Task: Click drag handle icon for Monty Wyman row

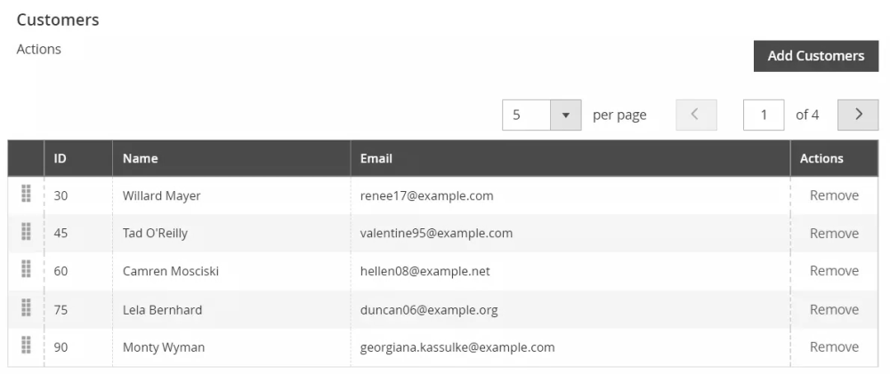Action: [x=26, y=346]
